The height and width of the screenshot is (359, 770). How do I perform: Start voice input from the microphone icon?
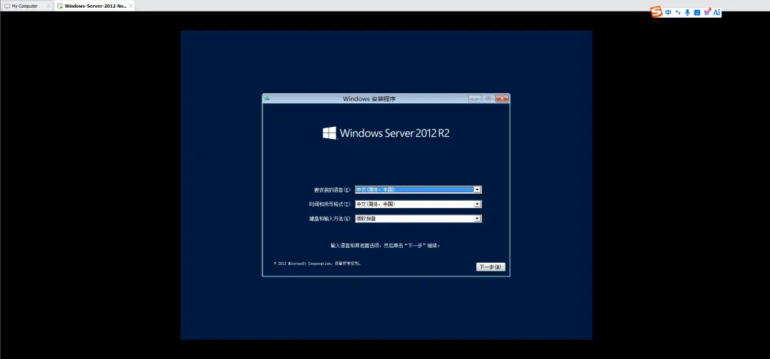[x=687, y=13]
